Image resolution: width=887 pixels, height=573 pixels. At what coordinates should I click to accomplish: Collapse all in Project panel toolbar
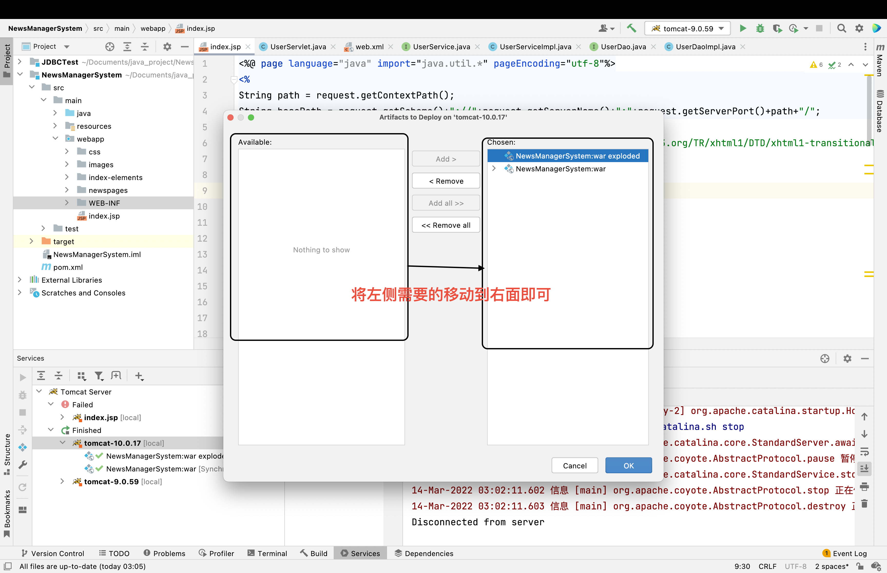pyautogui.click(x=145, y=46)
